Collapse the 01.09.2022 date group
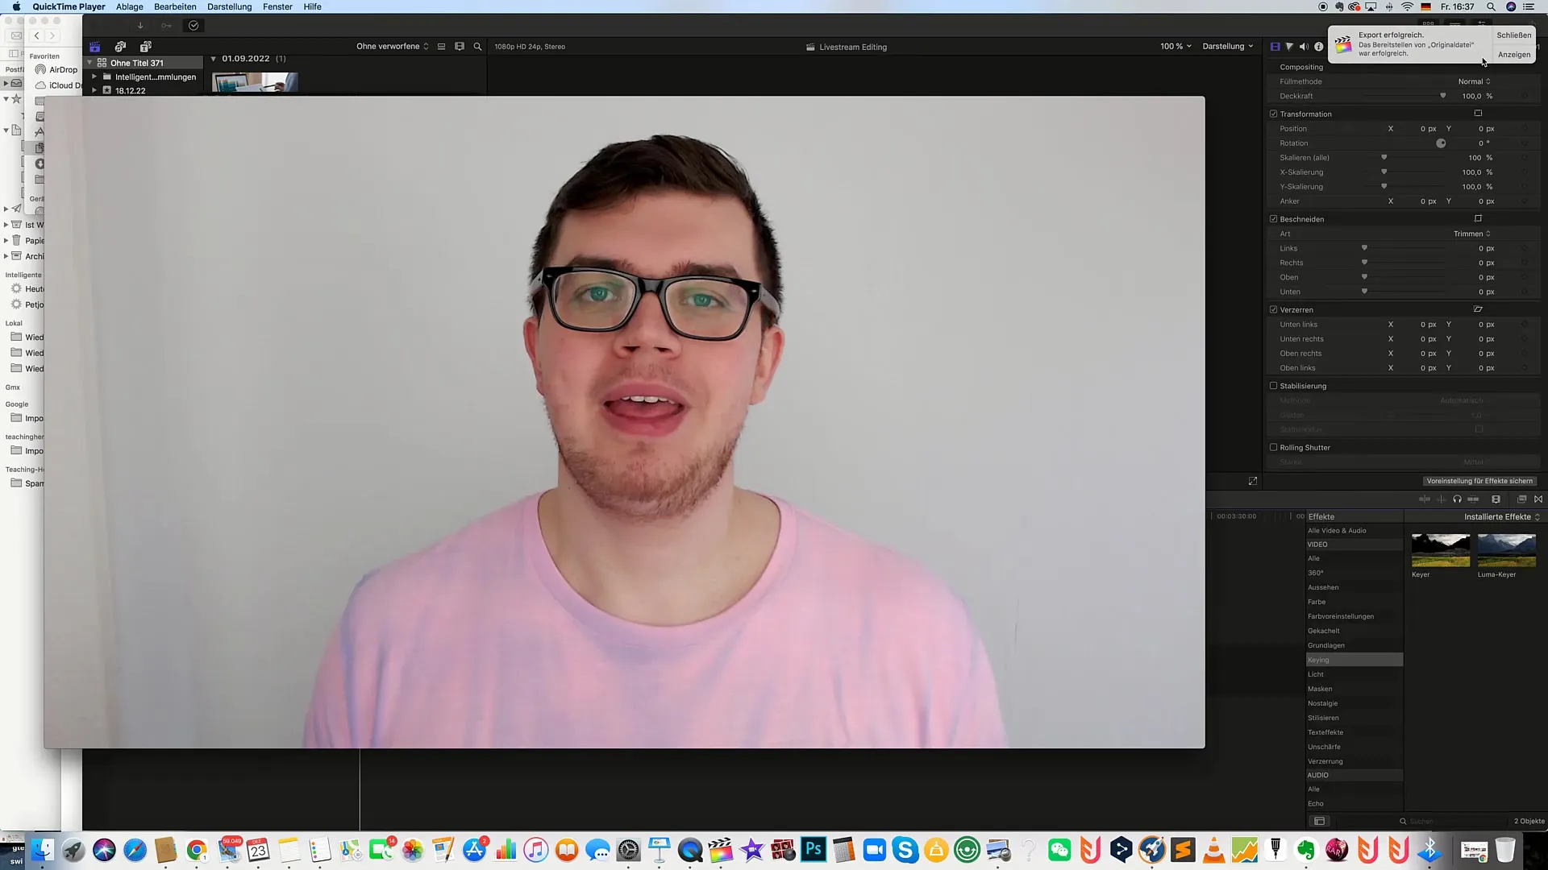This screenshot has height=870, width=1548. tap(213, 59)
